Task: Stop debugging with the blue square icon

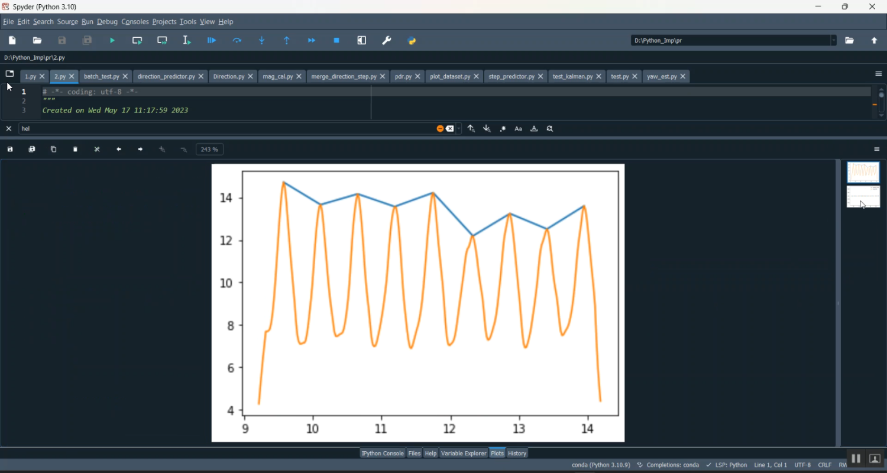Action: click(336, 41)
